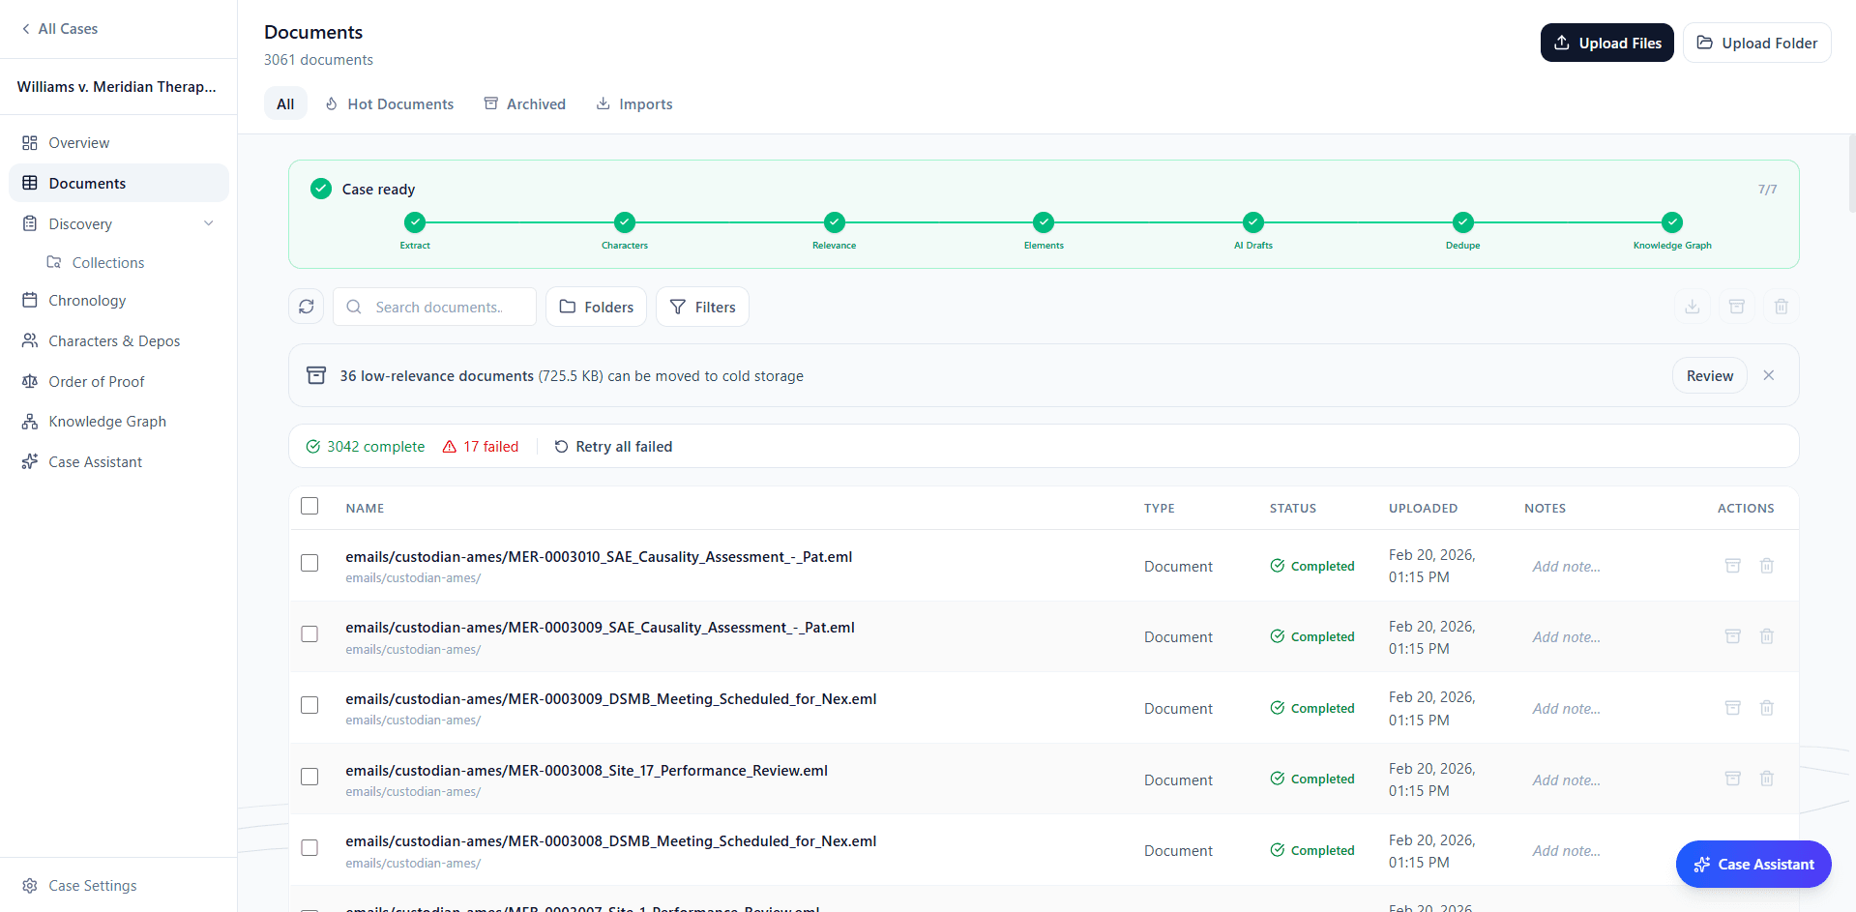Click the refresh icon beside the search bar
This screenshot has height=912, width=1856.
pos(306,306)
